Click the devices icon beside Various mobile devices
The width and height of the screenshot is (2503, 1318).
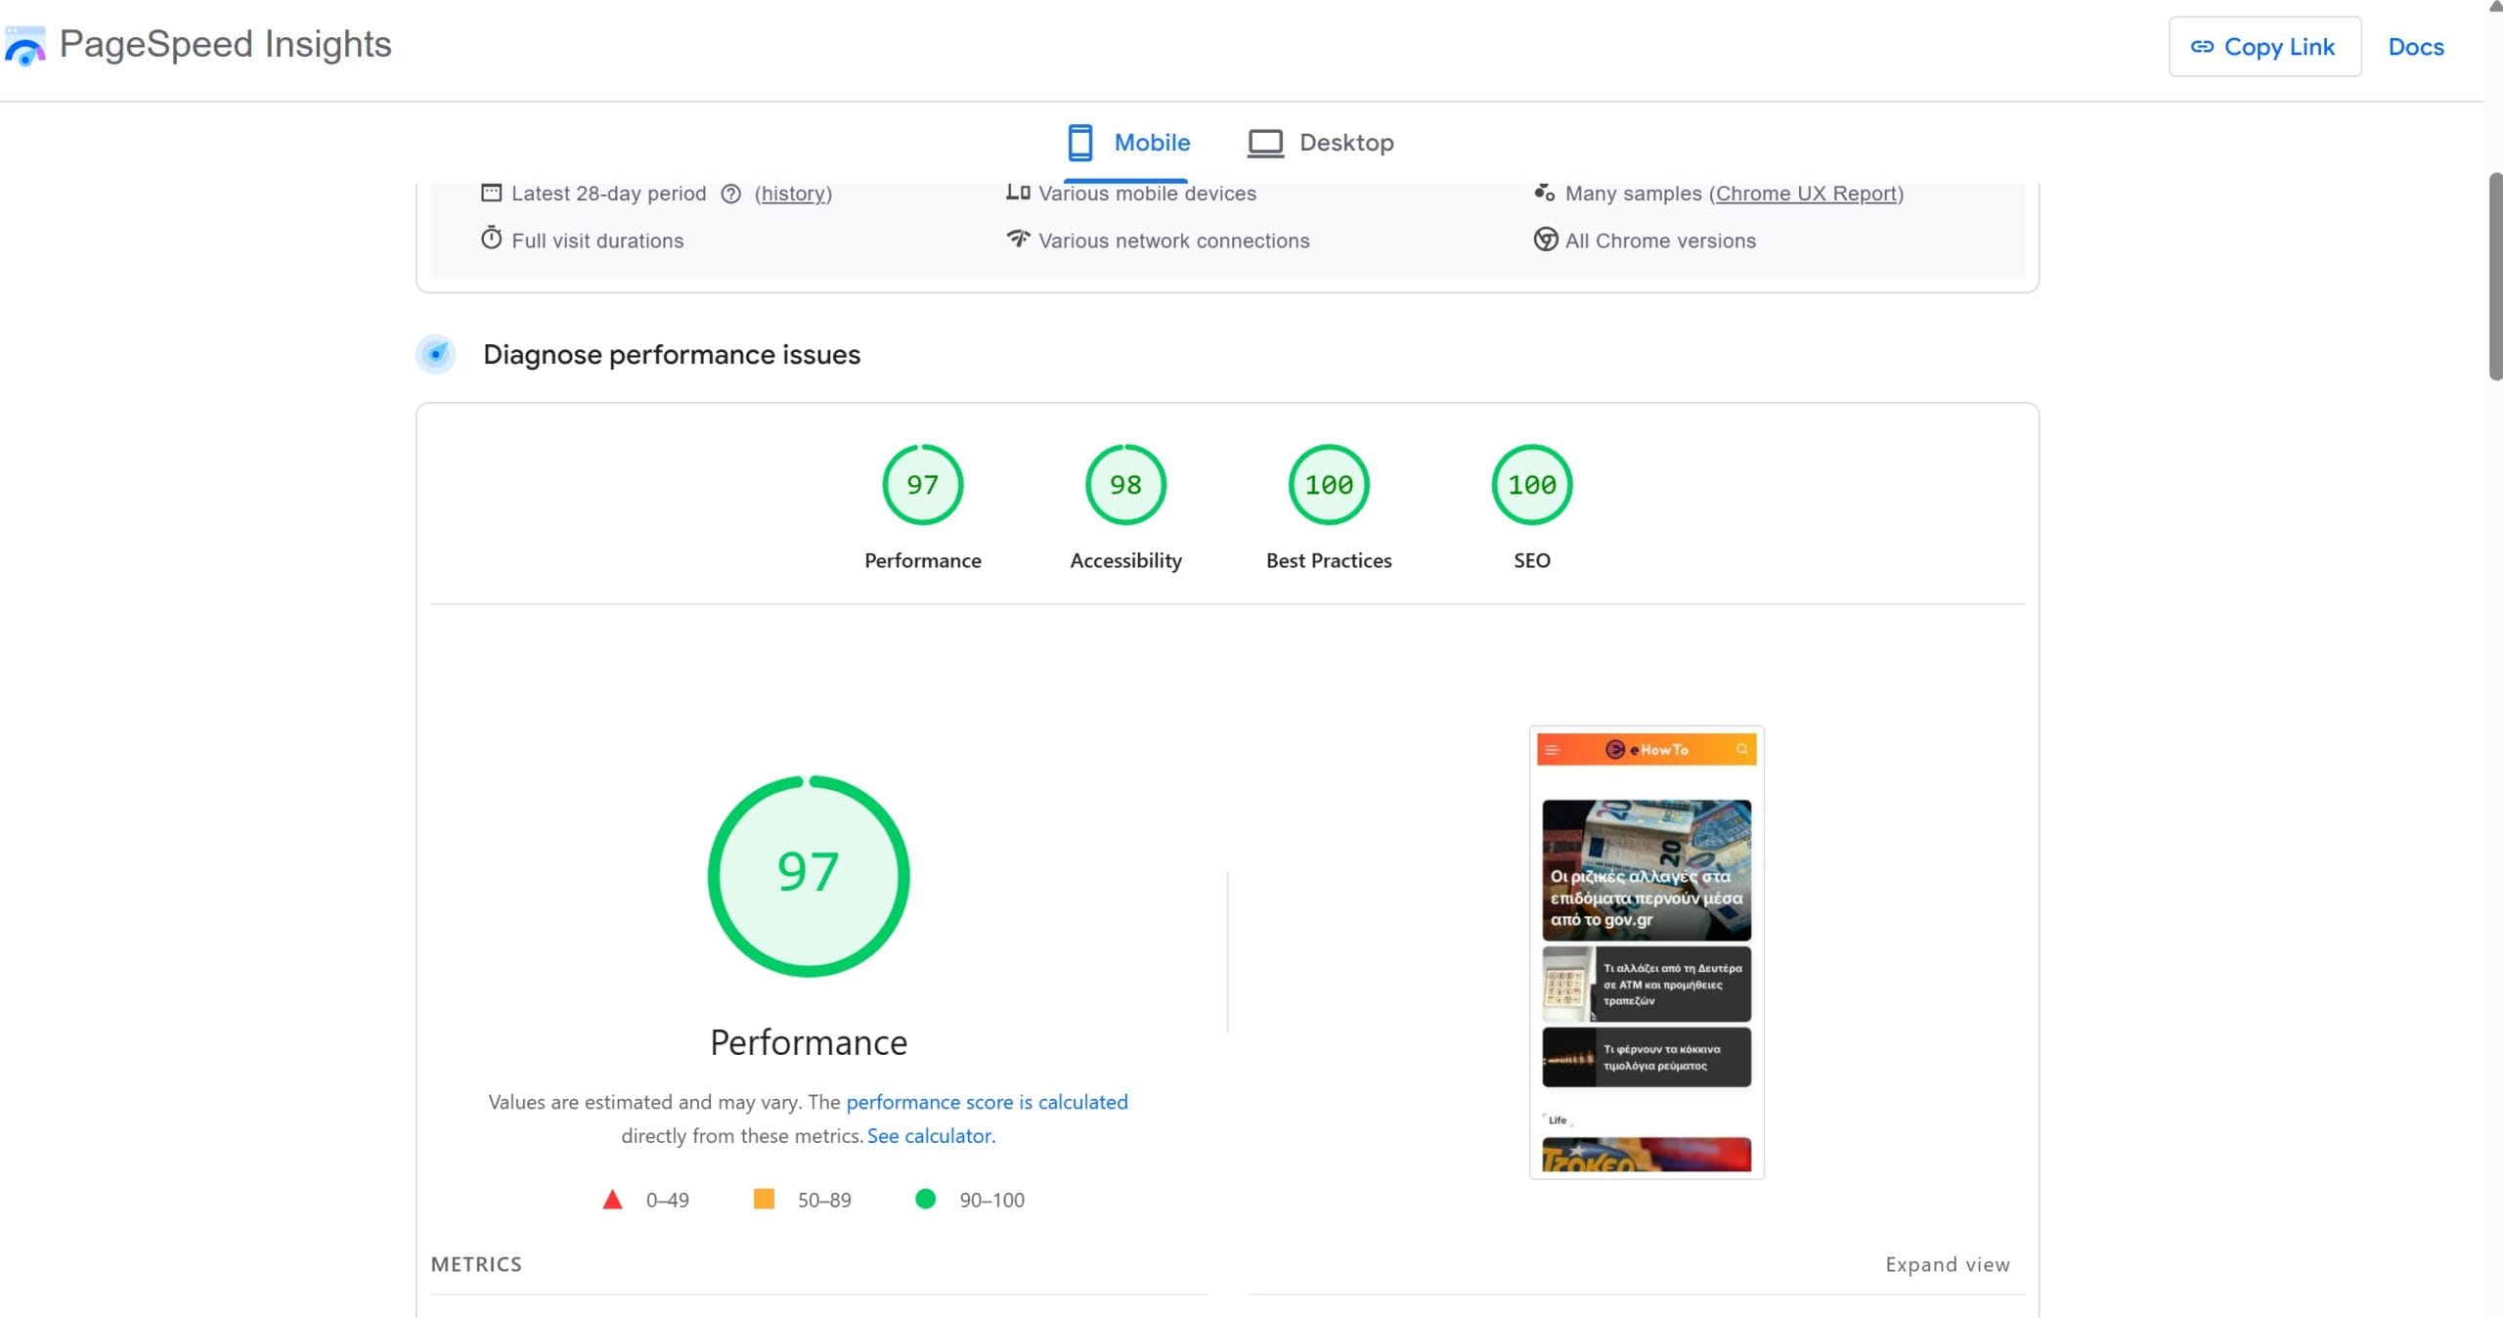pos(1017,193)
